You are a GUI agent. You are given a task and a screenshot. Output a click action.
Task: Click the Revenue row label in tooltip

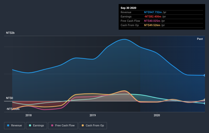(x=126, y=12)
